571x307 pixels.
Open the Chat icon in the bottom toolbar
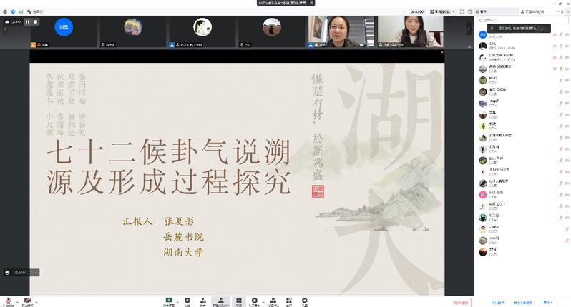pyautogui.click(x=238, y=301)
